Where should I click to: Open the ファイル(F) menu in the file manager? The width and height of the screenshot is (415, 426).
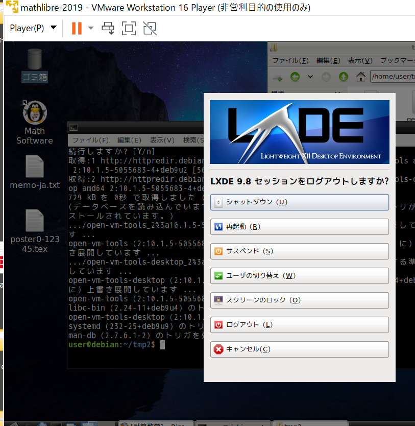[x=290, y=60]
